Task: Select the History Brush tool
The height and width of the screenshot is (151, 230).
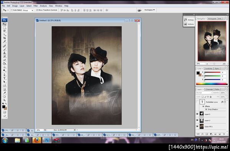Action: click(4, 57)
